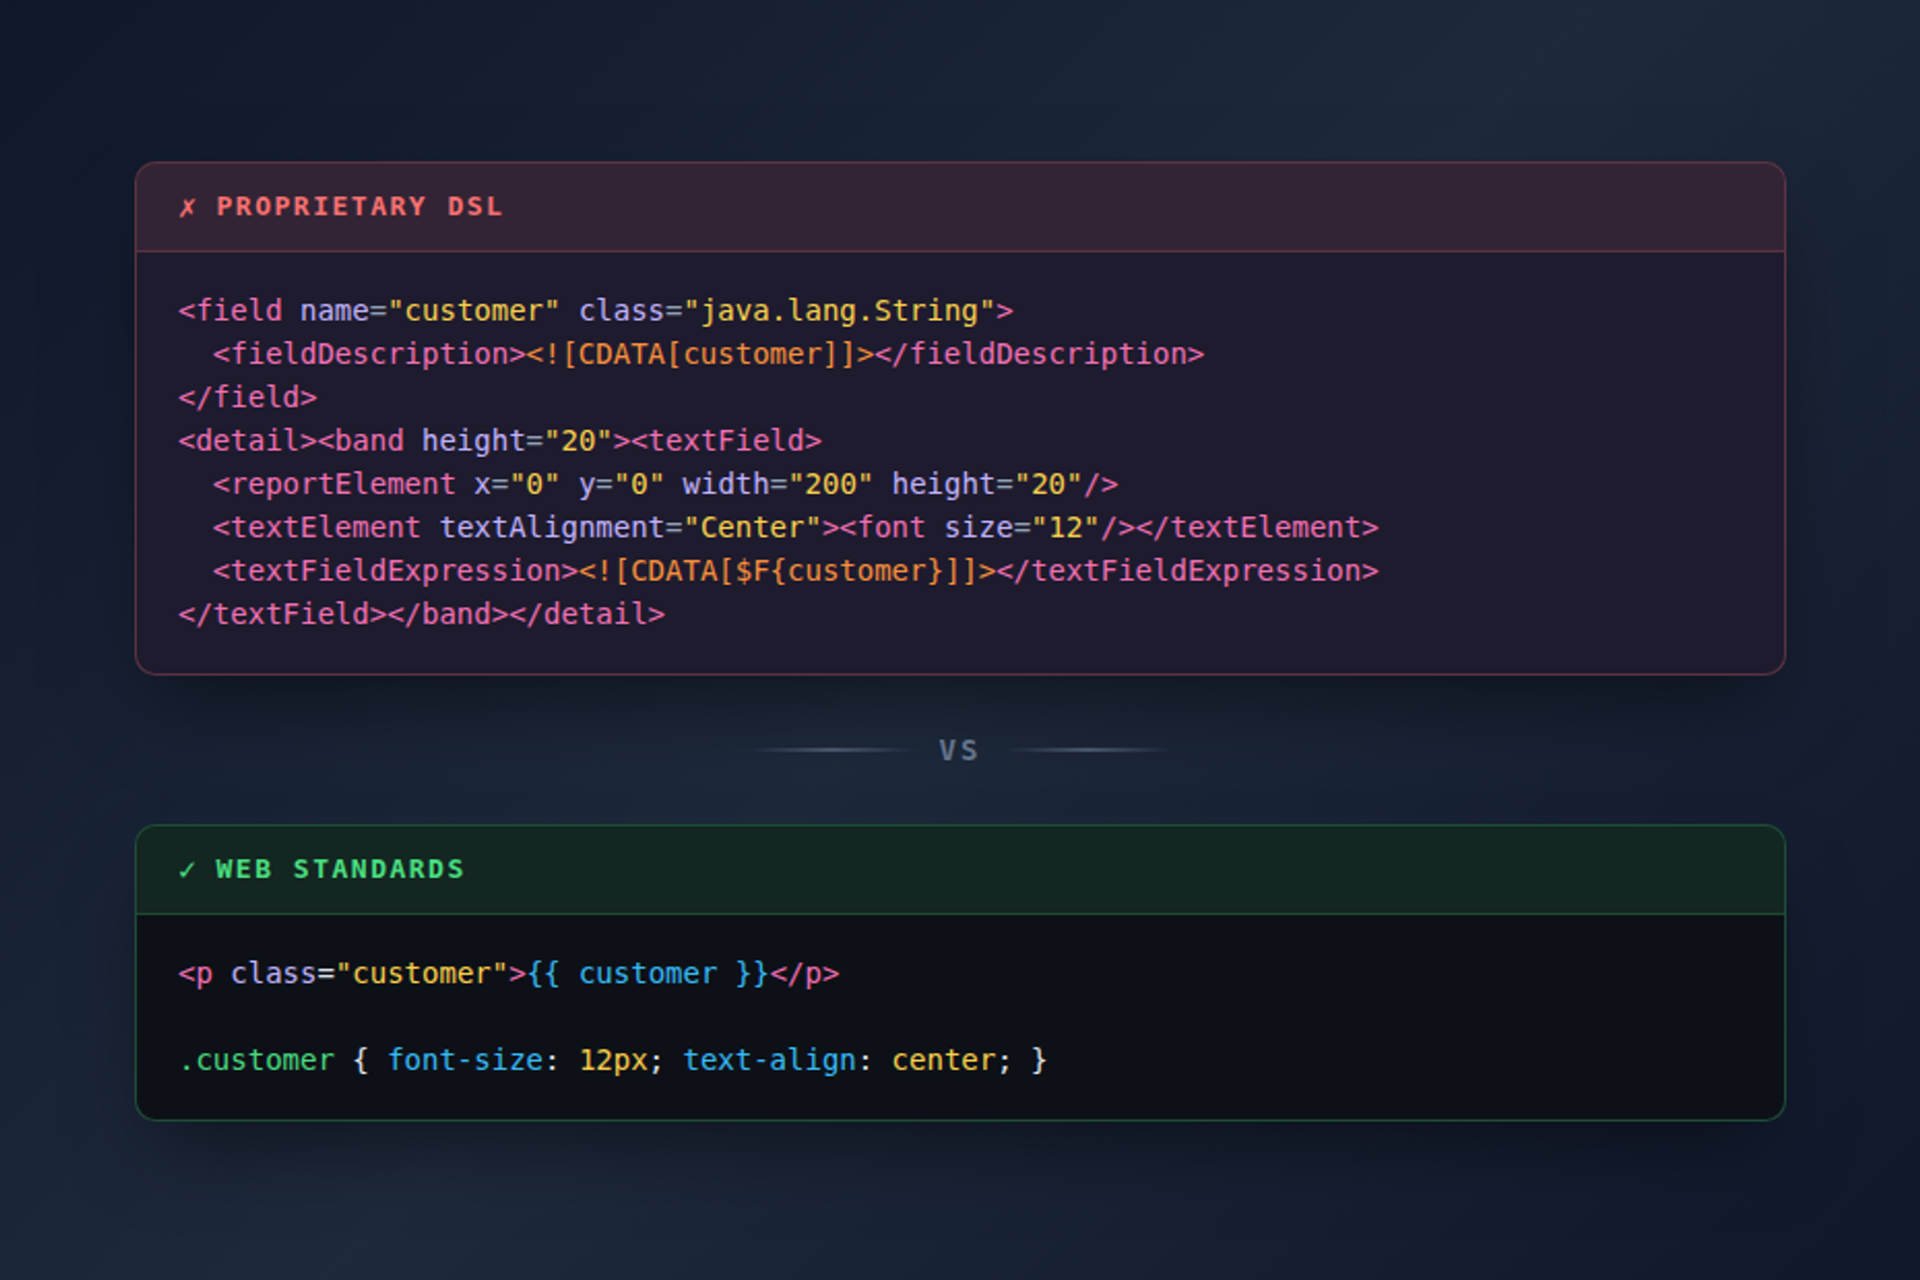This screenshot has height=1280, width=1920.
Task: Click the 'WEB STANDARDS' header text
Action: tap(340, 870)
